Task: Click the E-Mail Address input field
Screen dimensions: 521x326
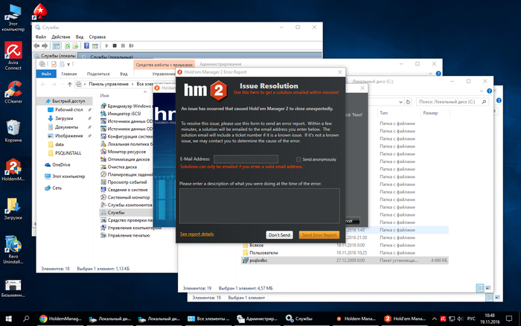Action: pos(246,159)
